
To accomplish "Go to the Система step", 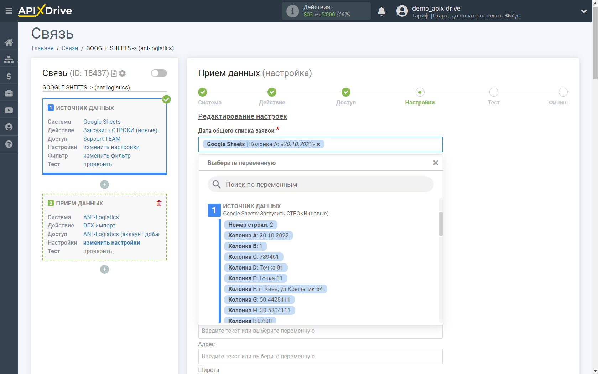I will click(202, 92).
